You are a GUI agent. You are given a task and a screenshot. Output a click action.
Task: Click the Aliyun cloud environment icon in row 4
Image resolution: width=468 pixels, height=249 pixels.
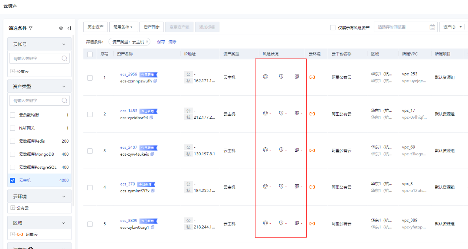click(312, 187)
